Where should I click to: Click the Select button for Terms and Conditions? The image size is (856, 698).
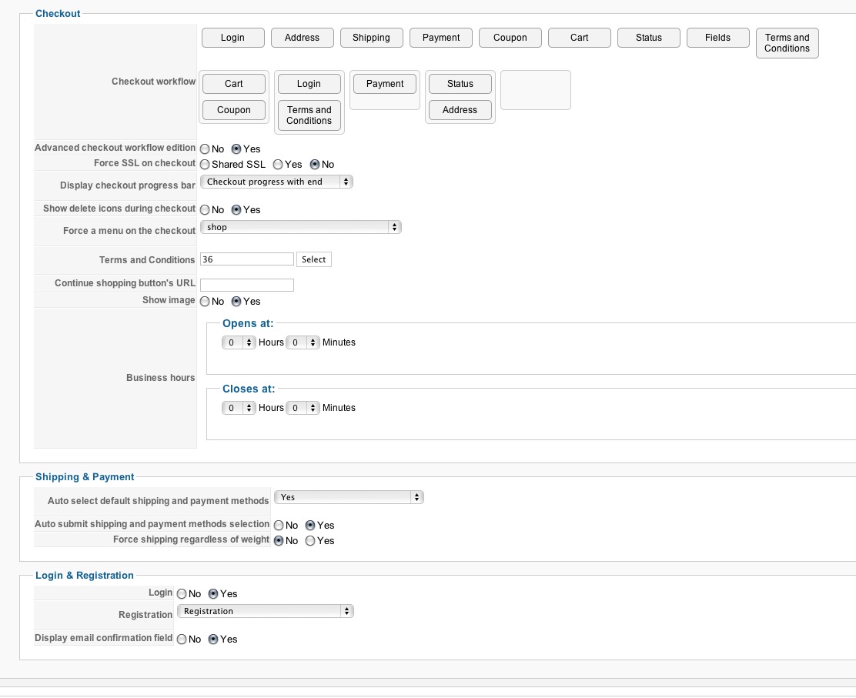(x=313, y=259)
